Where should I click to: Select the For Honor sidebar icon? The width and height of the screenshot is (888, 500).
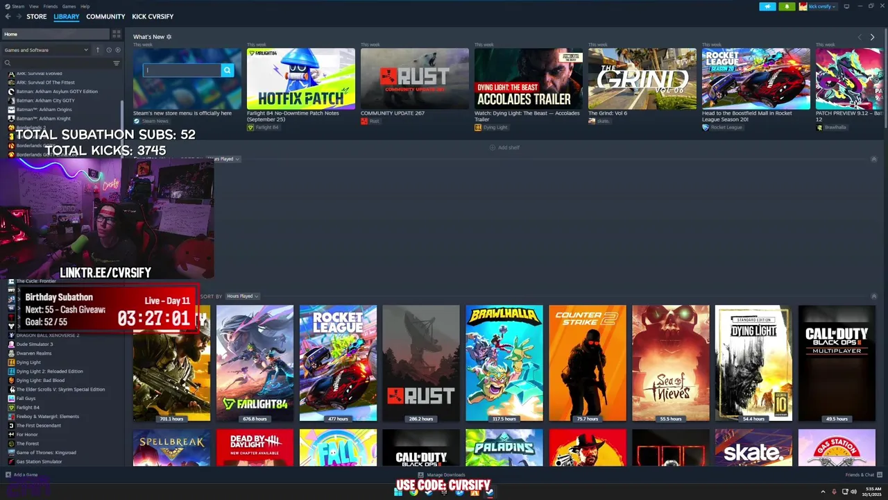11,435
